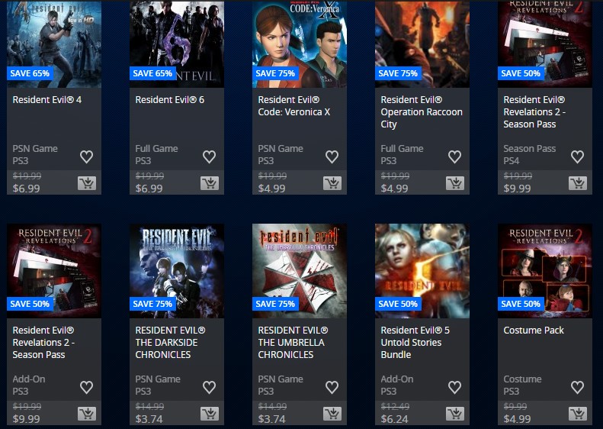Select Umbrella Chronicles cover art thumbnail
Image resolution: width=603 pixels, height=429 pixels.
(300, 271)
